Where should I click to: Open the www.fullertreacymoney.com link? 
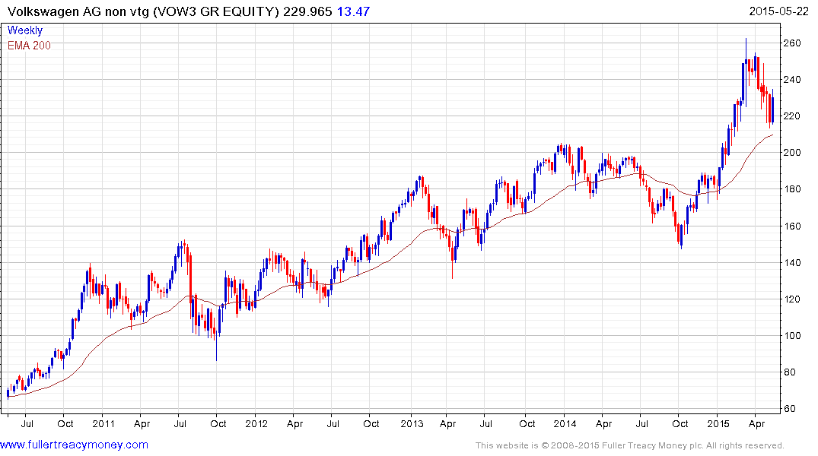(74, 445)
